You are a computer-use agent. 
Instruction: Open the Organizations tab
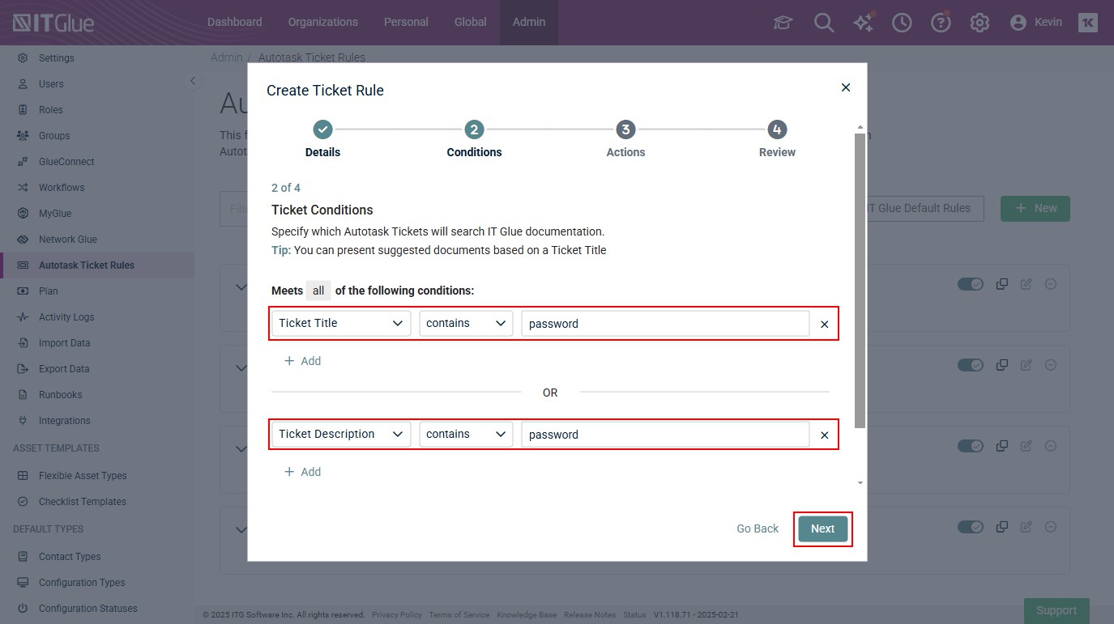(323, 23)
